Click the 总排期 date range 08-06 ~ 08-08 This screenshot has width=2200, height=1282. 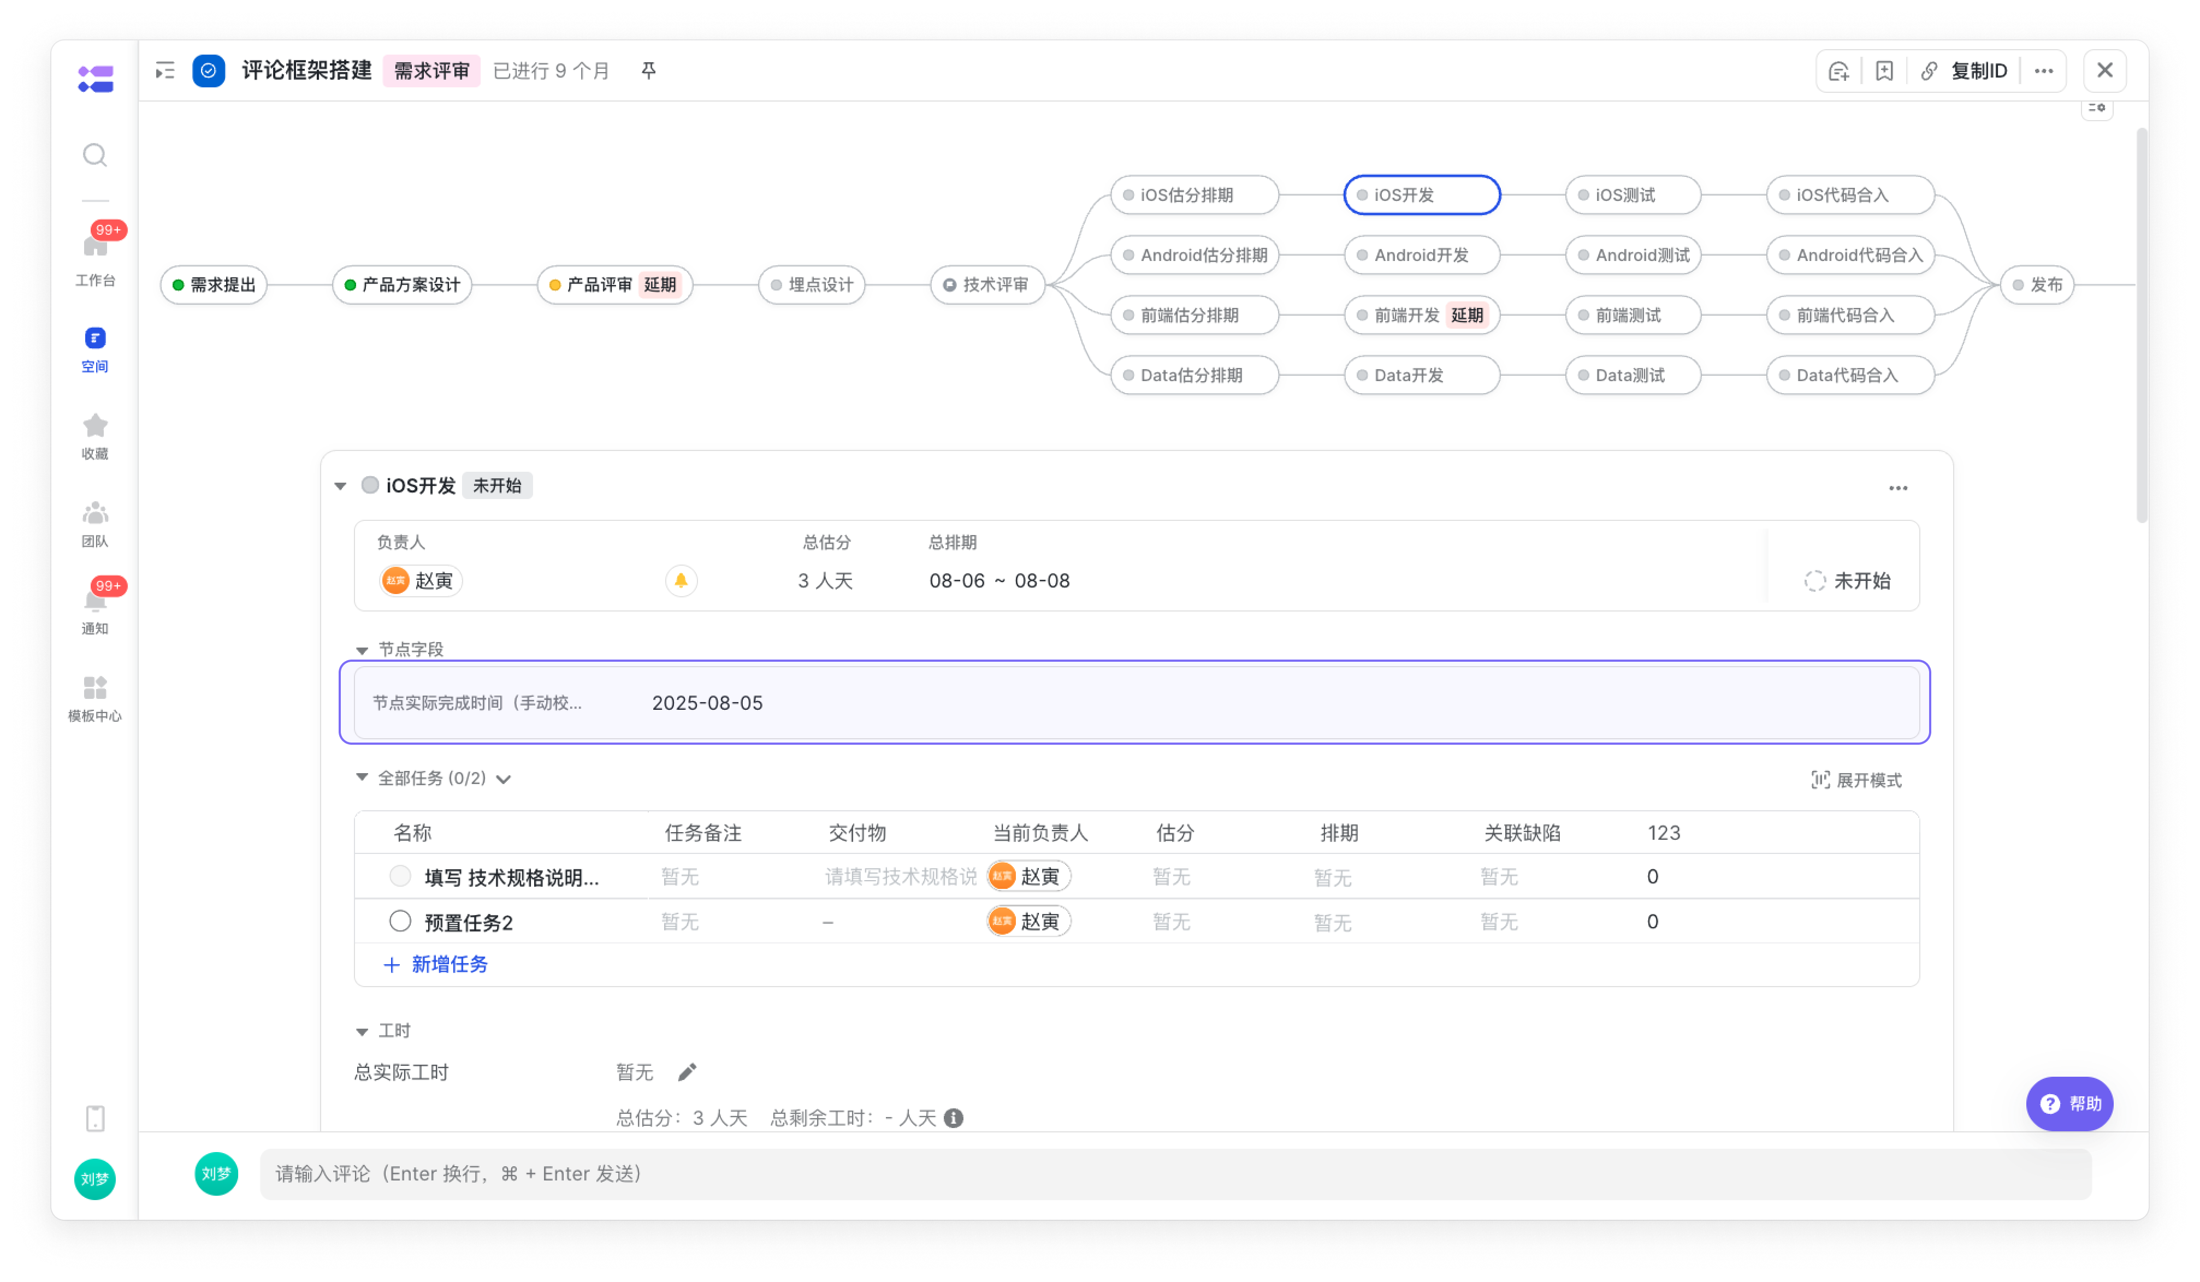point(999,580)
